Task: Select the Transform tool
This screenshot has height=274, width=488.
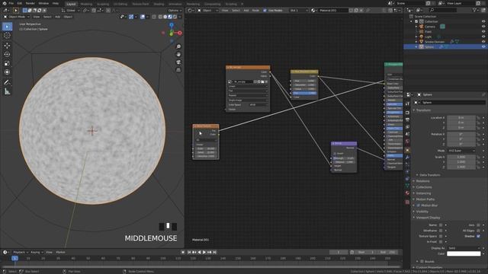Action: [7, 72]
